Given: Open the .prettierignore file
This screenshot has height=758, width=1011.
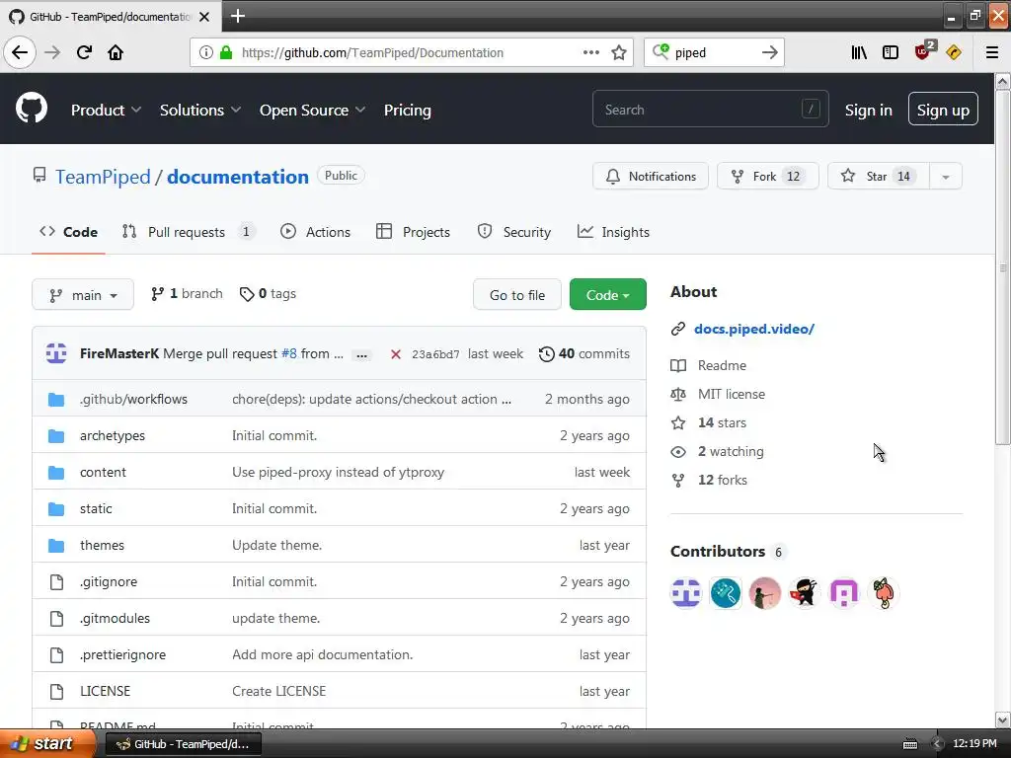Looking at the screenshot, I should click(122, 655).
